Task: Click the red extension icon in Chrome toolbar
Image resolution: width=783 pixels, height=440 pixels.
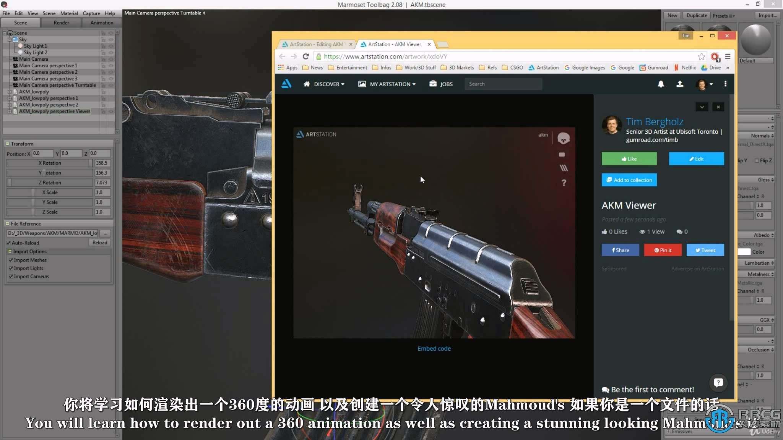Action: point(715,57)
